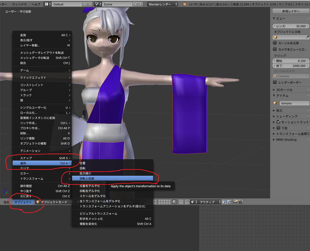Expand the 3Dカーソル panel
Image resolution: width=310 pixels, height=251 pixels.
(x=274, y=90)
